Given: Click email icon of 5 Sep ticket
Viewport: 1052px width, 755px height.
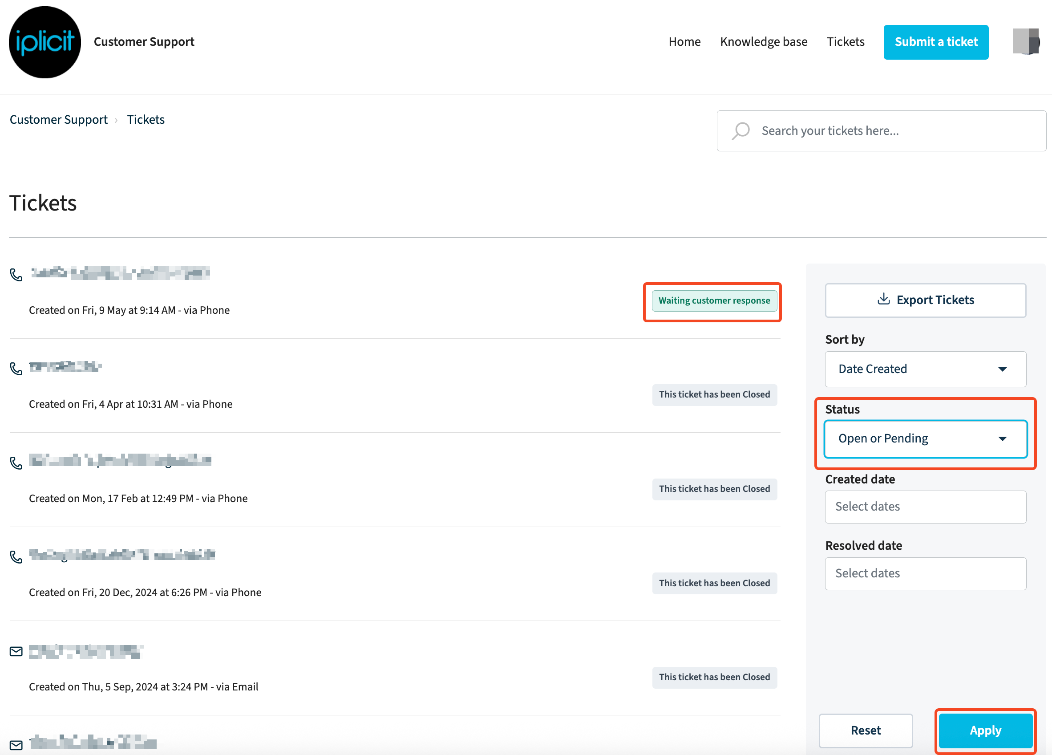Looking at the screenshot, I should 16,652.
